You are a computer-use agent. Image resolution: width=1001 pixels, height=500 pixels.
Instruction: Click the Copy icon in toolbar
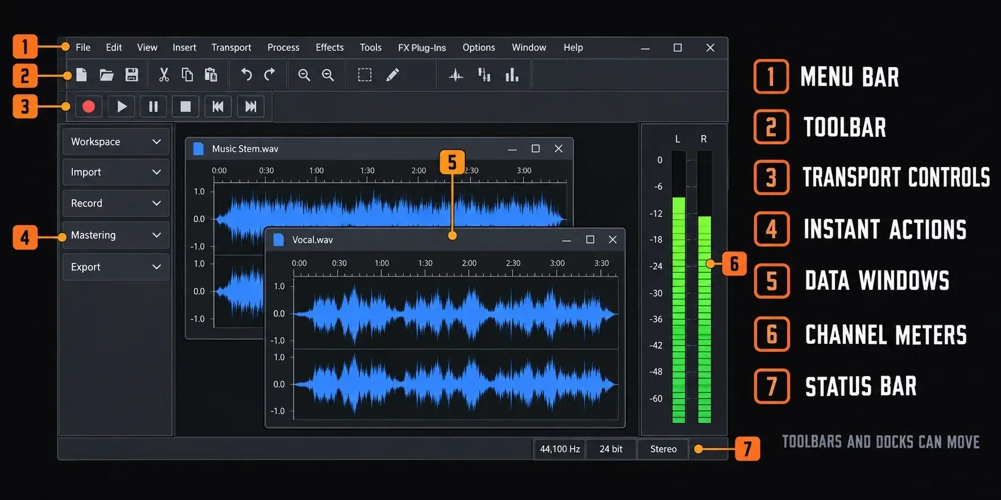[187, 75]
